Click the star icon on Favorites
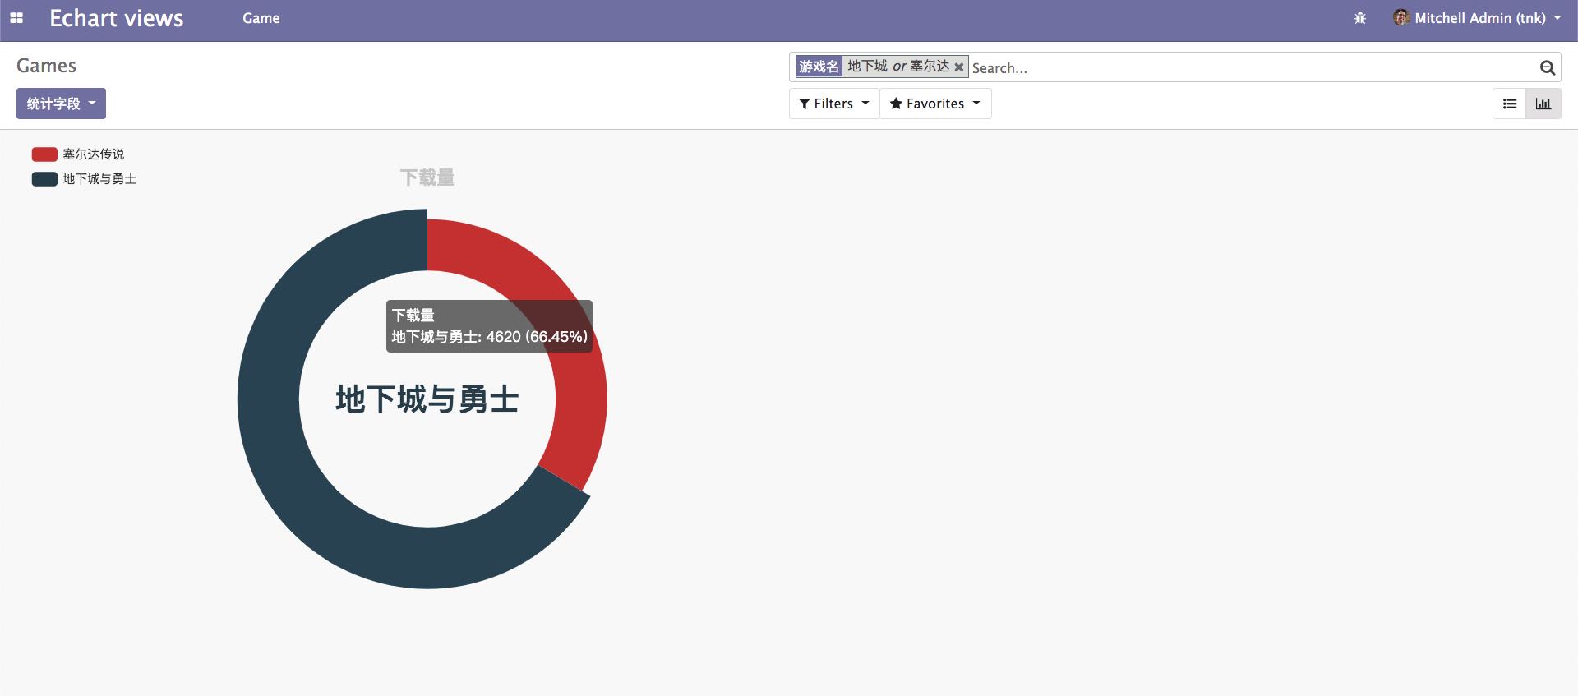This screenshot has height=696, width=1578. tap(896, 104)
